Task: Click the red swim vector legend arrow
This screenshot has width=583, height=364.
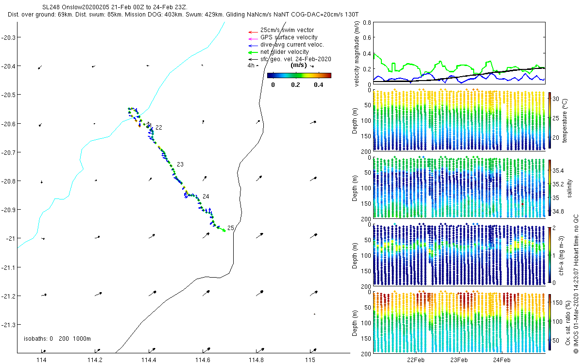Action: tap(251, 32)
